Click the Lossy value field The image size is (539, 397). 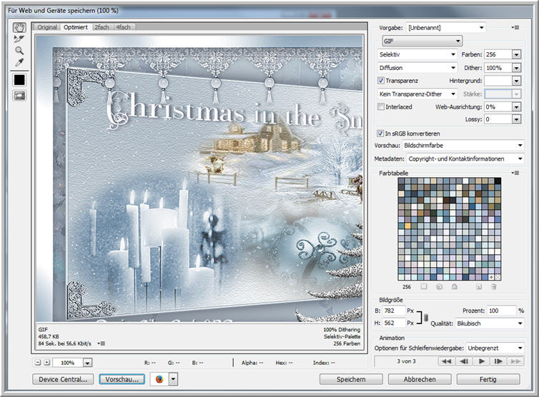498,119
